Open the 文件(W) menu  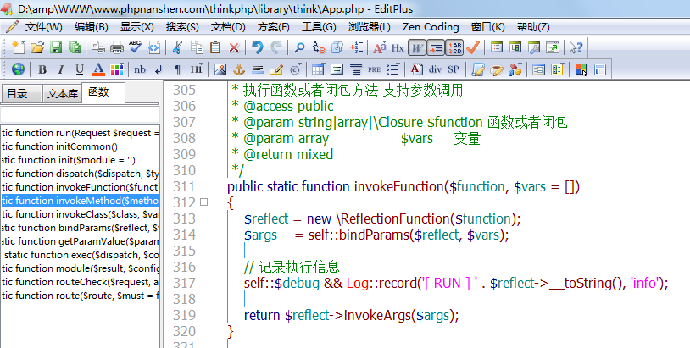(43, 27)
